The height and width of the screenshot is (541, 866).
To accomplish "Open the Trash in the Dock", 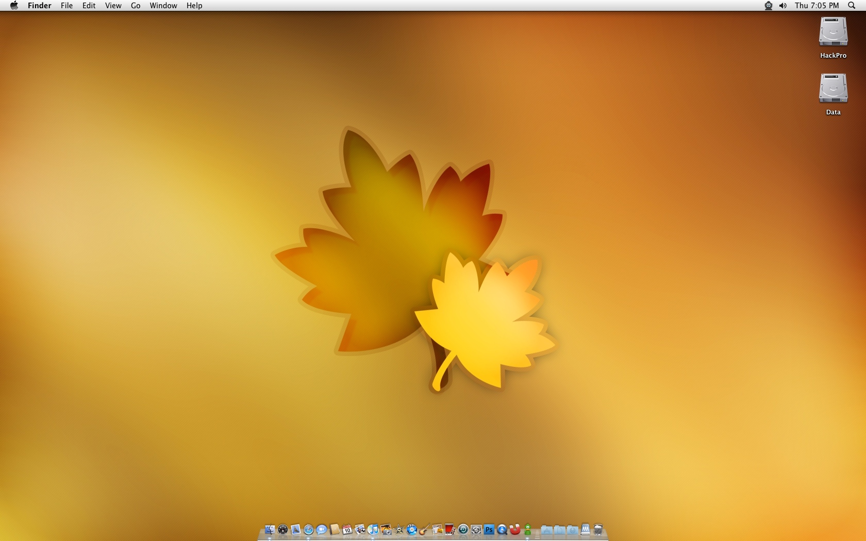I will 598,530.
